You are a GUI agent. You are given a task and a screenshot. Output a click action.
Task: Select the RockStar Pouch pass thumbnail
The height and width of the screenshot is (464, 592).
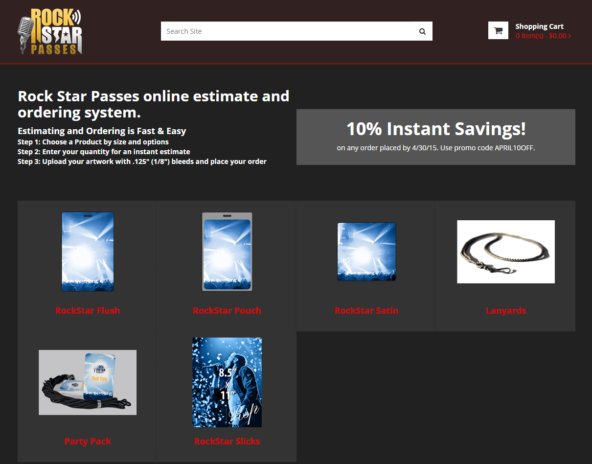click(x=227, y=252)
